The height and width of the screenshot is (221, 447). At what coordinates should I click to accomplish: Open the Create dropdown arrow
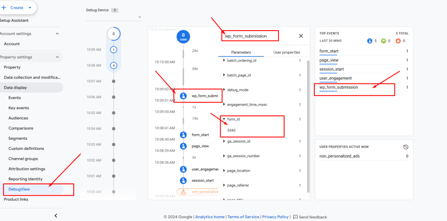(30, 8)
